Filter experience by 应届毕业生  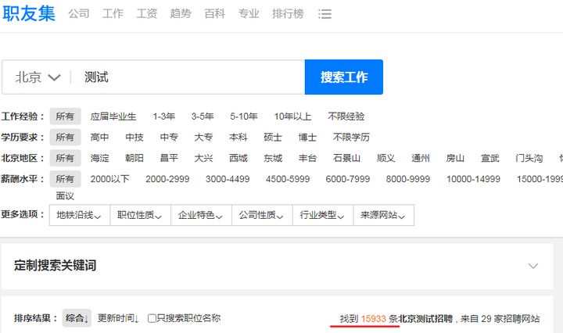[x=113, y=116]
